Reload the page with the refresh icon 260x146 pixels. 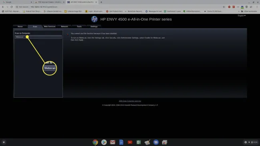(x=12, y=7)
